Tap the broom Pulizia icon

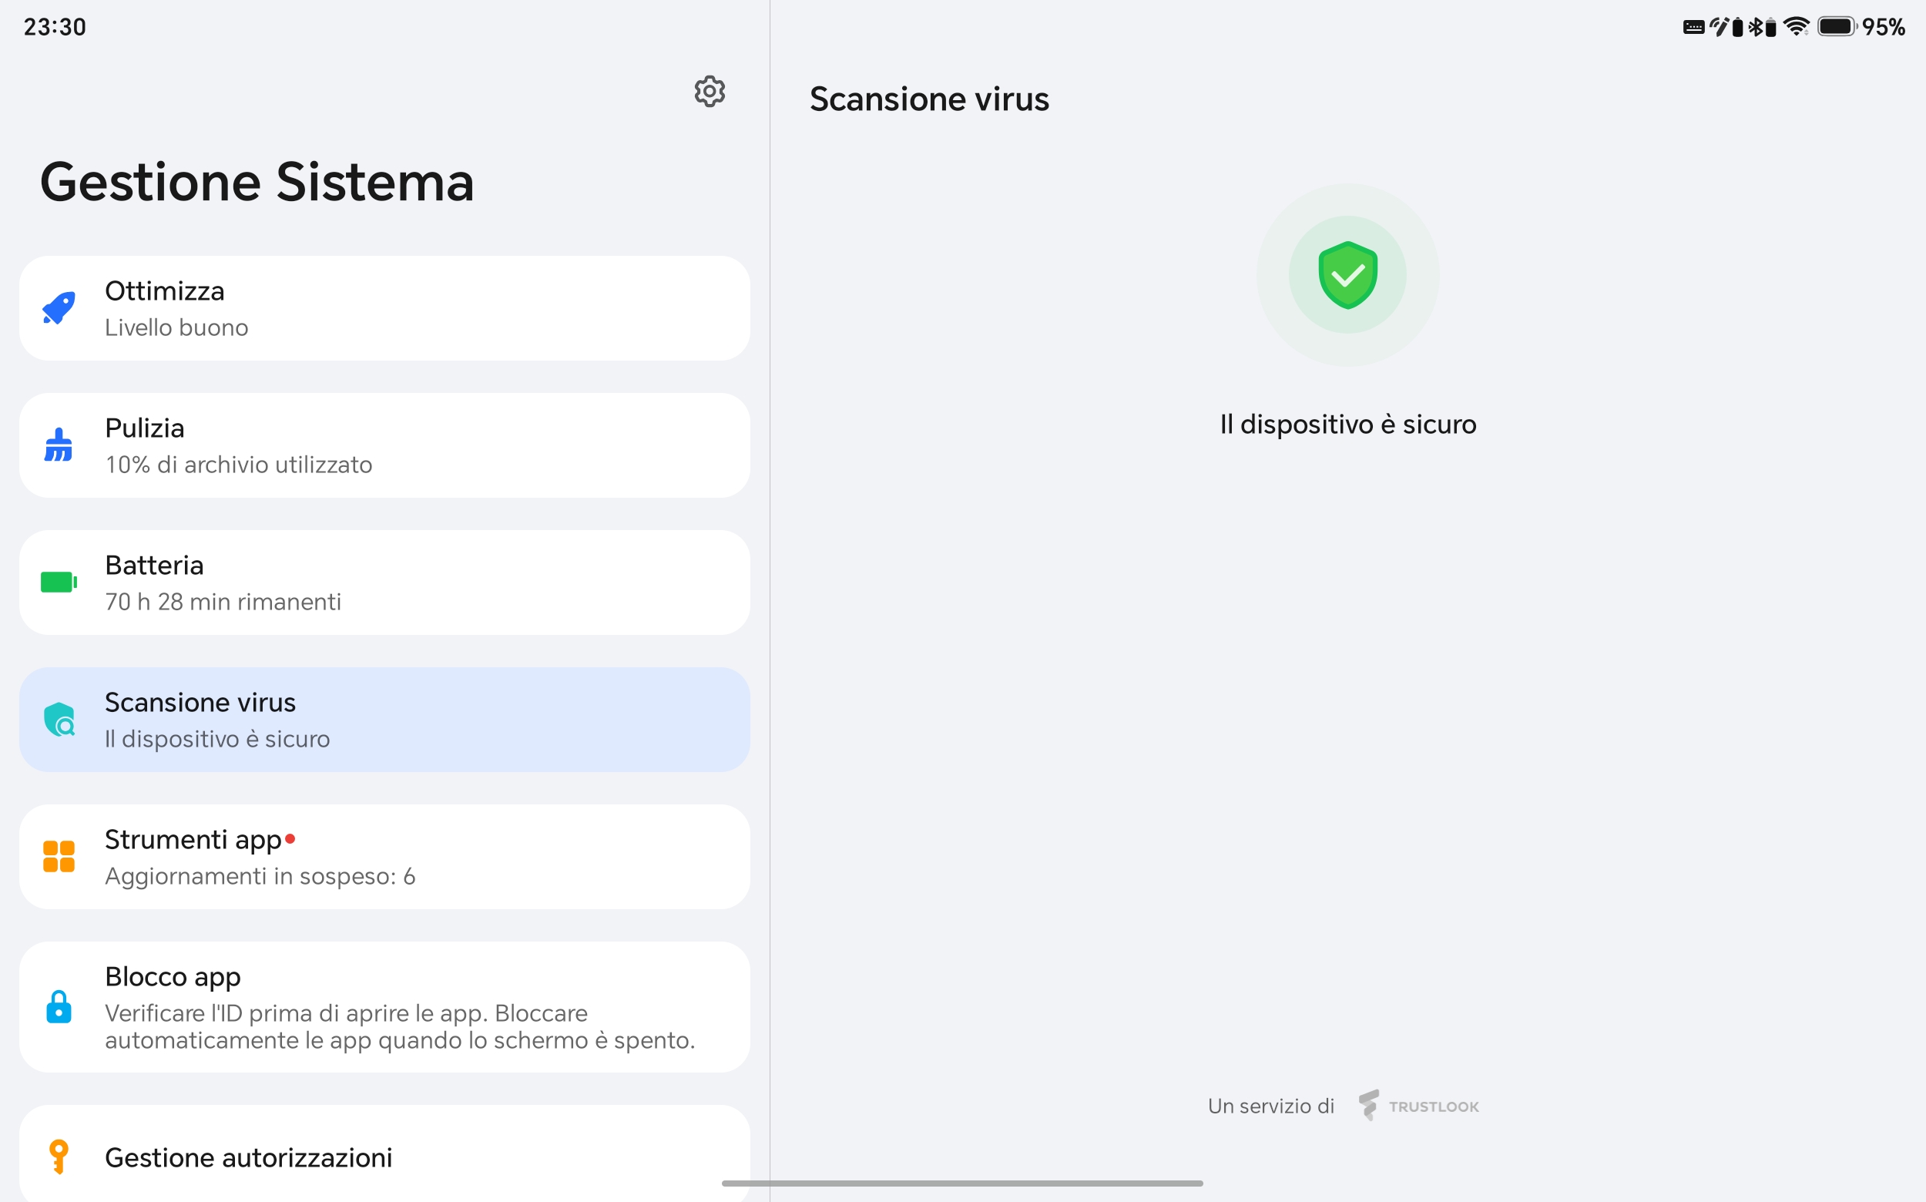tap(59, 445)
